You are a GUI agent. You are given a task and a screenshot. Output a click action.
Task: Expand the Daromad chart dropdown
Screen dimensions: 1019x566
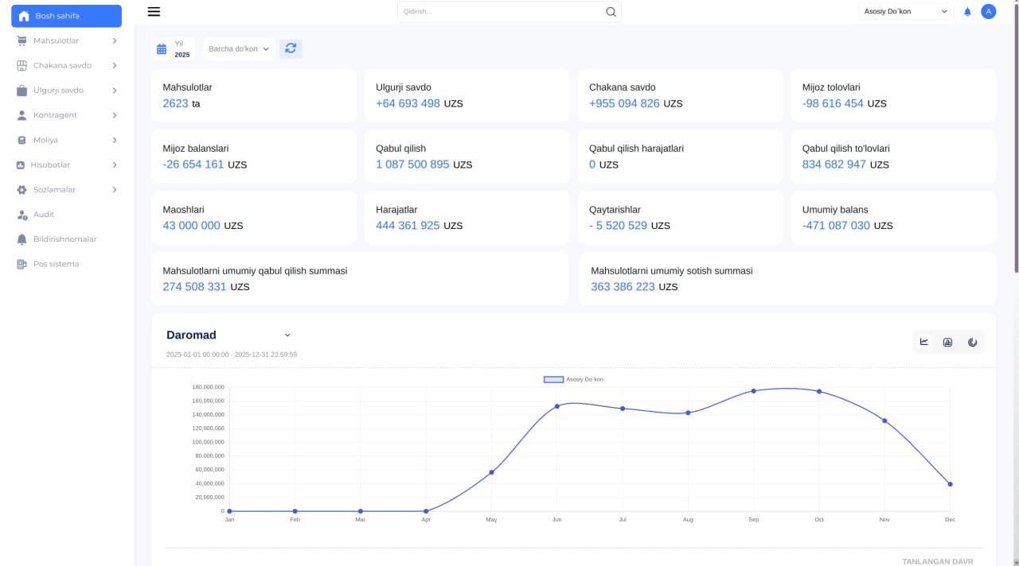coord(287,335)
